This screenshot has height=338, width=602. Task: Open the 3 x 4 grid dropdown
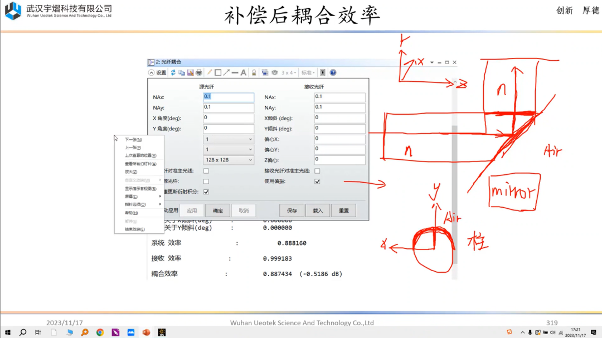(289, 72)
